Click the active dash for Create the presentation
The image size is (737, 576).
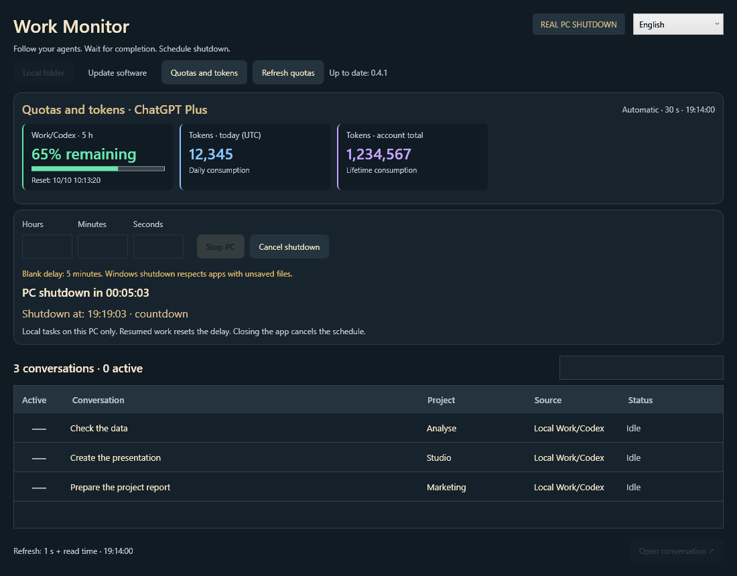point(39,459)
